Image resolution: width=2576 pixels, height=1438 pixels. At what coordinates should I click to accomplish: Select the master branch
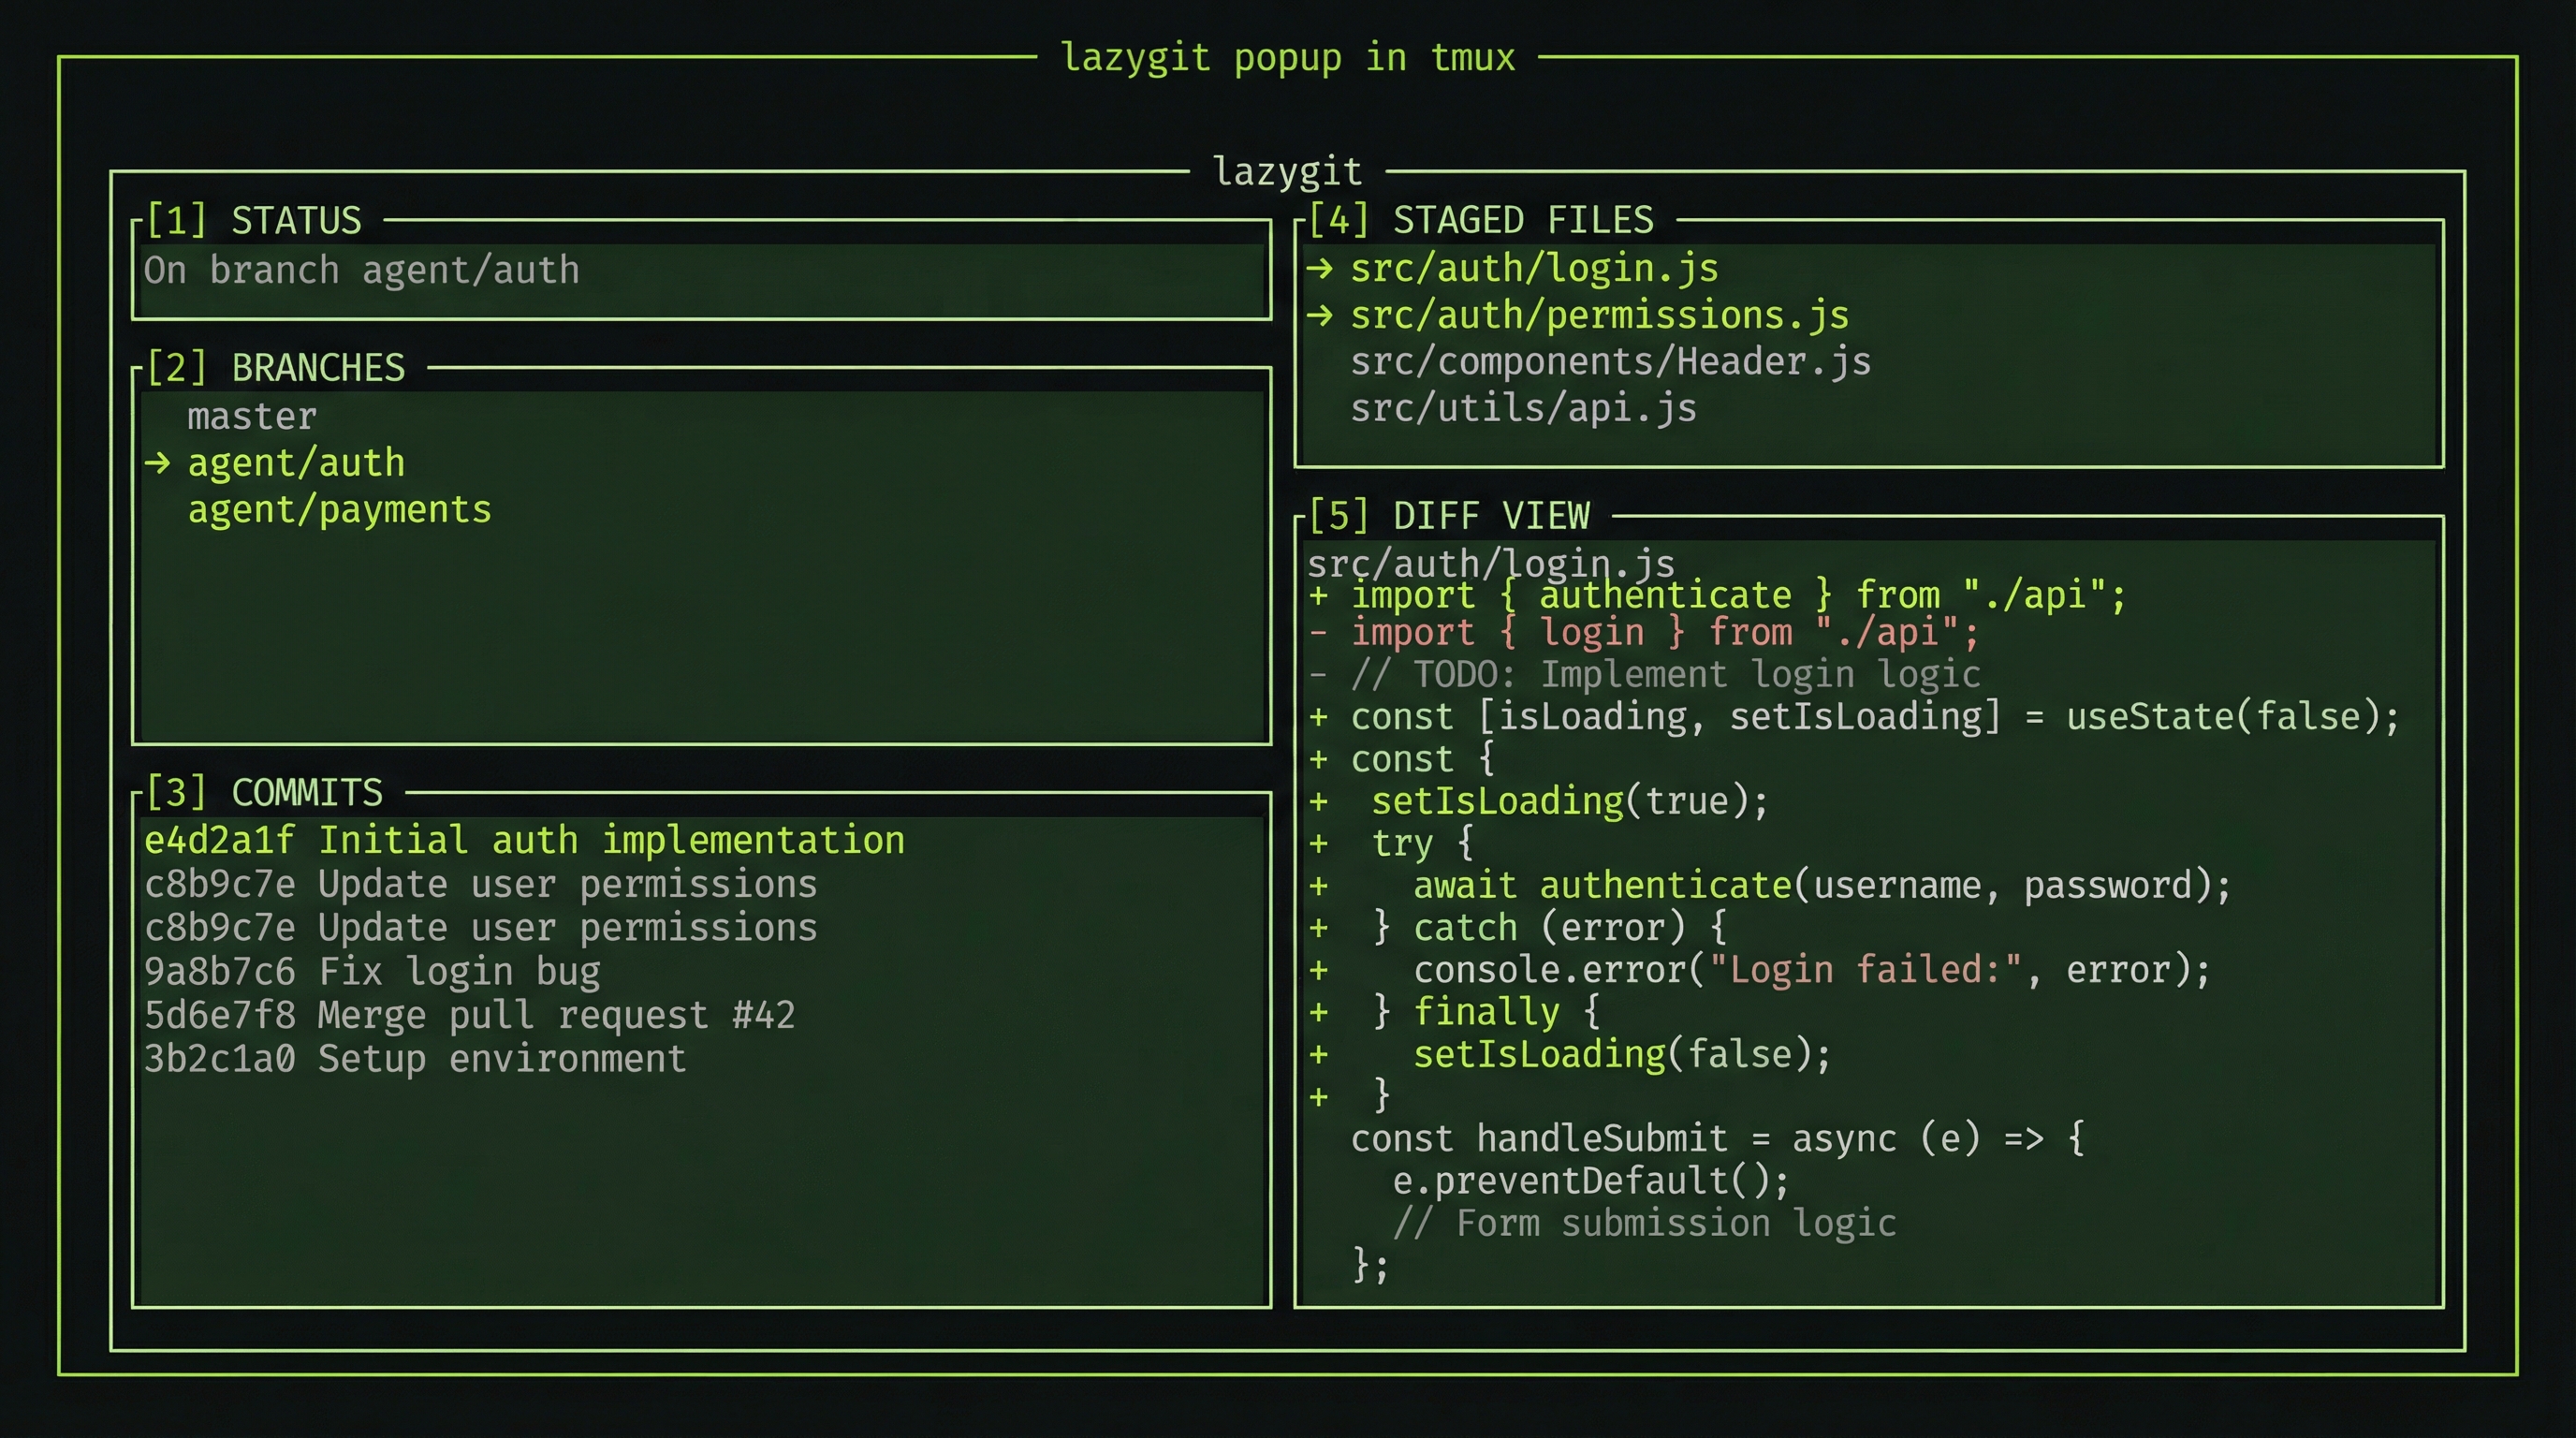click(250, 415)
